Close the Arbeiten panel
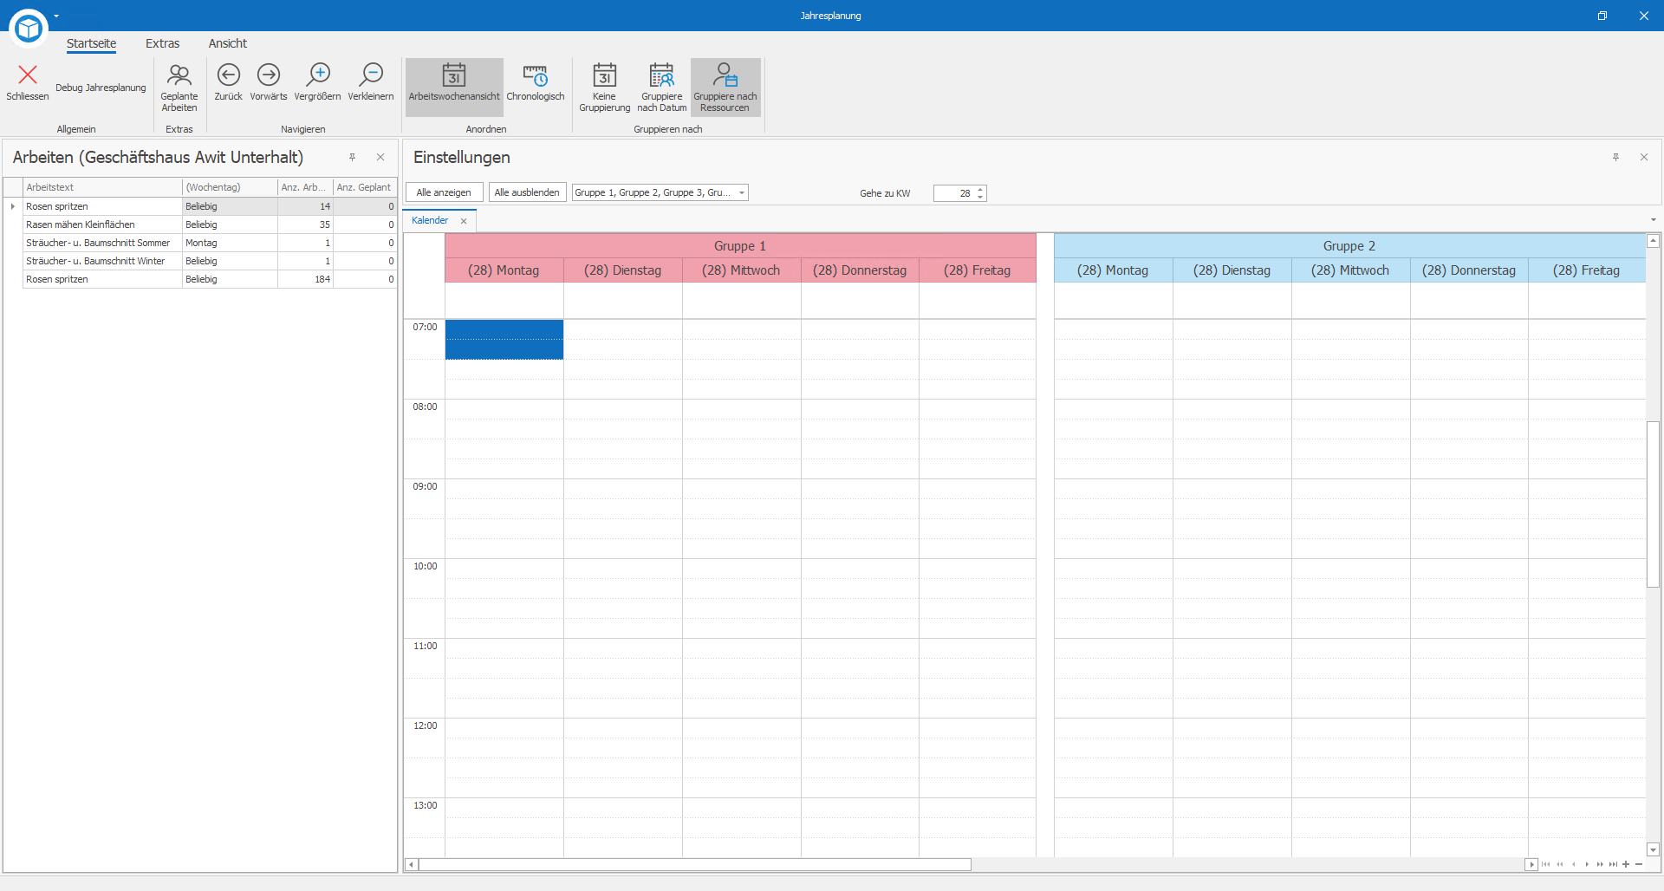Screen dimensions: 1664x891 tap(380, 158)
